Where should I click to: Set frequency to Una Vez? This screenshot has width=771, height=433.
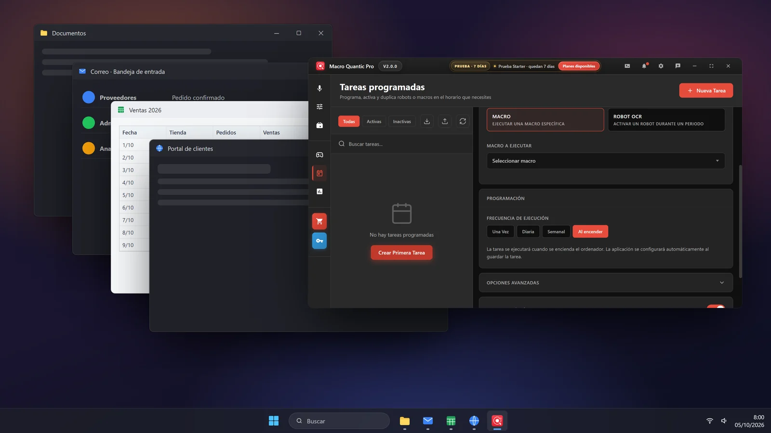500,232
